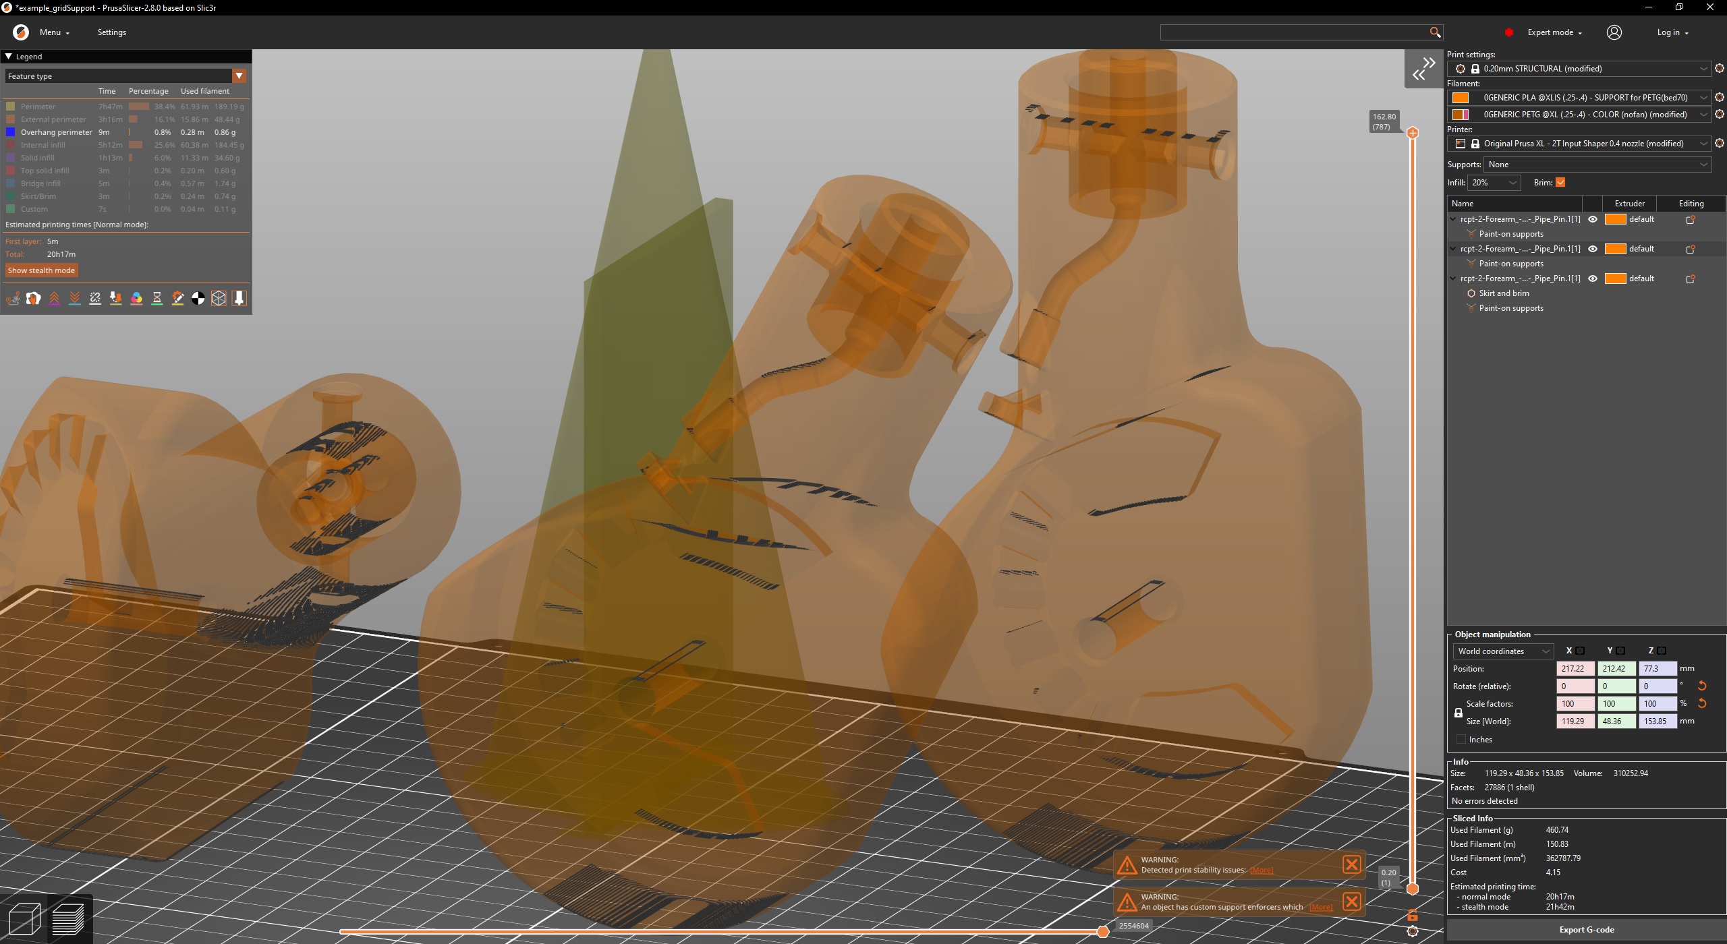The height and width of the screenshot is (944, 1727).
Task: Toggle uniform scale lock icon
Action: pos(1459,713)
